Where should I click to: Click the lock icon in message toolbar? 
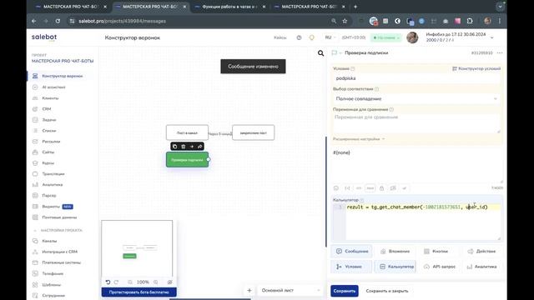(x=382, y=188)
